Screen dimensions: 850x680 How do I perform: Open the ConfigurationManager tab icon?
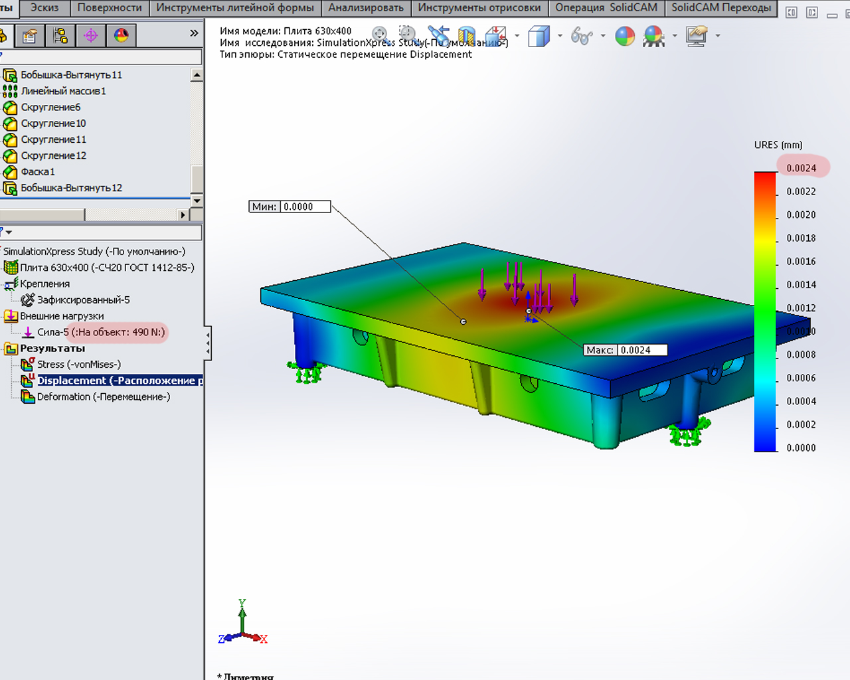(60, 35)
